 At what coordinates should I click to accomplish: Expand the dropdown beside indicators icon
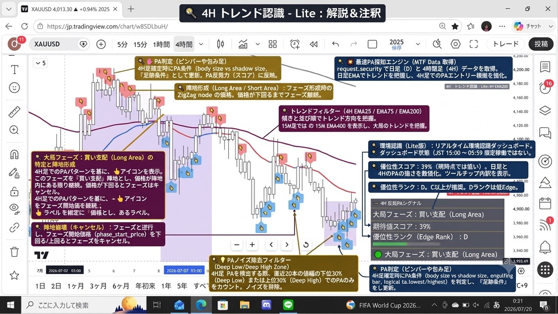coord(258,44)
